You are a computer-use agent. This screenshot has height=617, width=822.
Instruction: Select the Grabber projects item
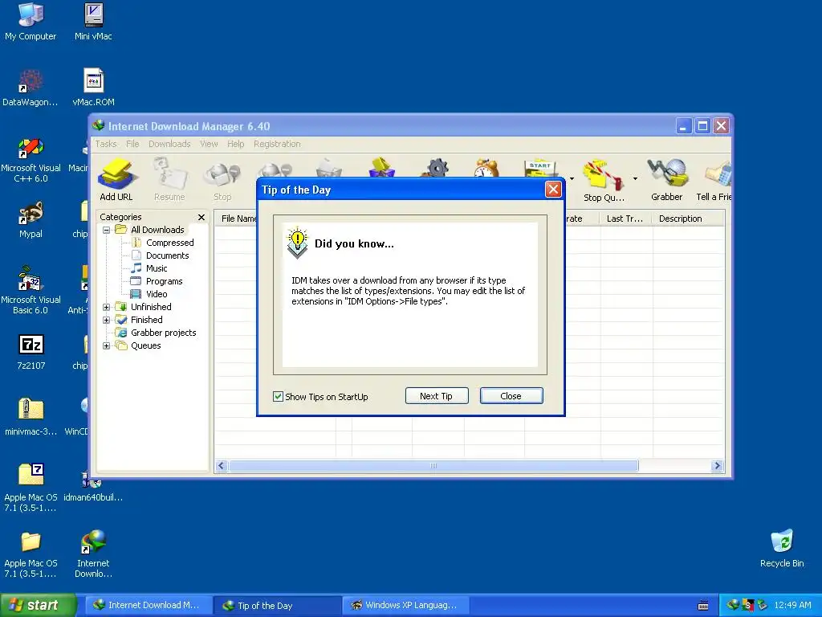163,333
